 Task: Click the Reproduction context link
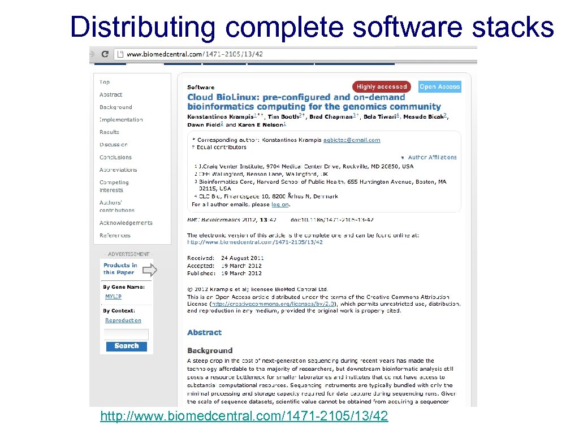click(123, 320)
